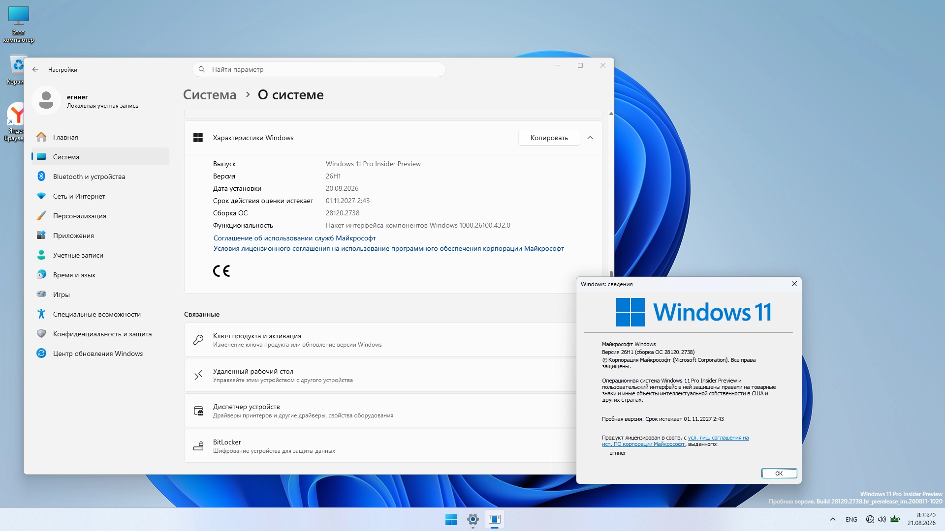Screen dimensions: 945x531
Task: Open Соглашение об использовании служб Майкрософт link
Action: [x=294, y=238]
